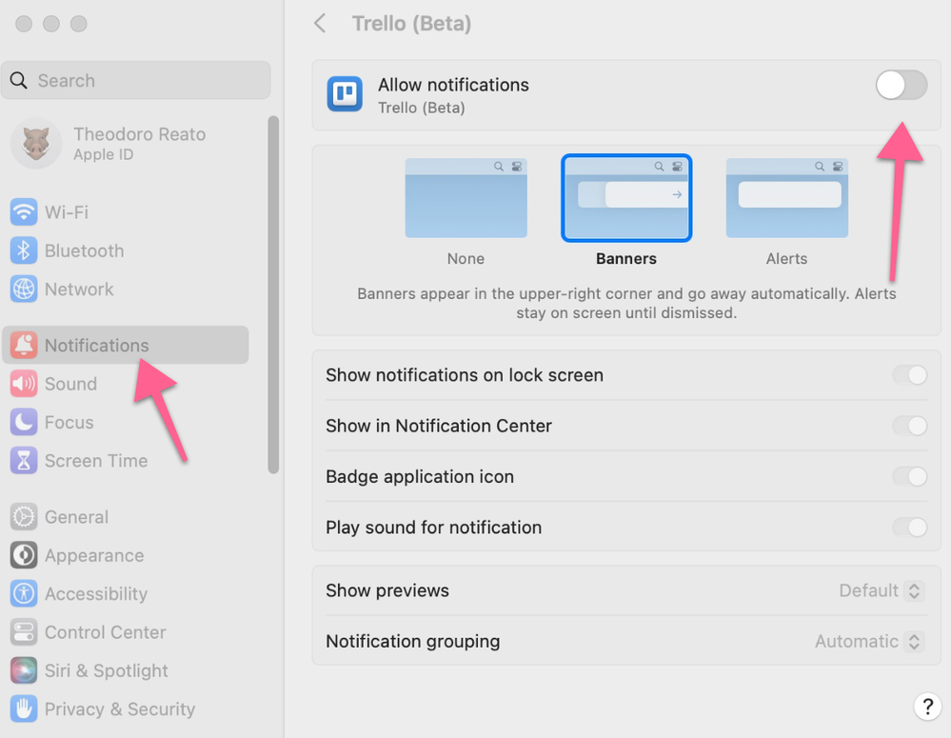The height and width of the screenshot is (738, 951).
Task: Click the General gear icon
Action: 24,516
